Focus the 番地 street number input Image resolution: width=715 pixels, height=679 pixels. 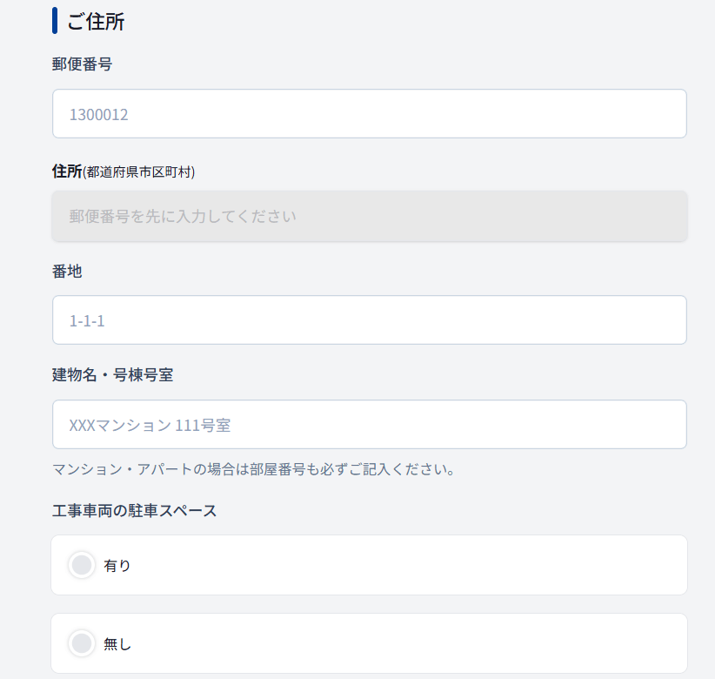coord(369,320)
